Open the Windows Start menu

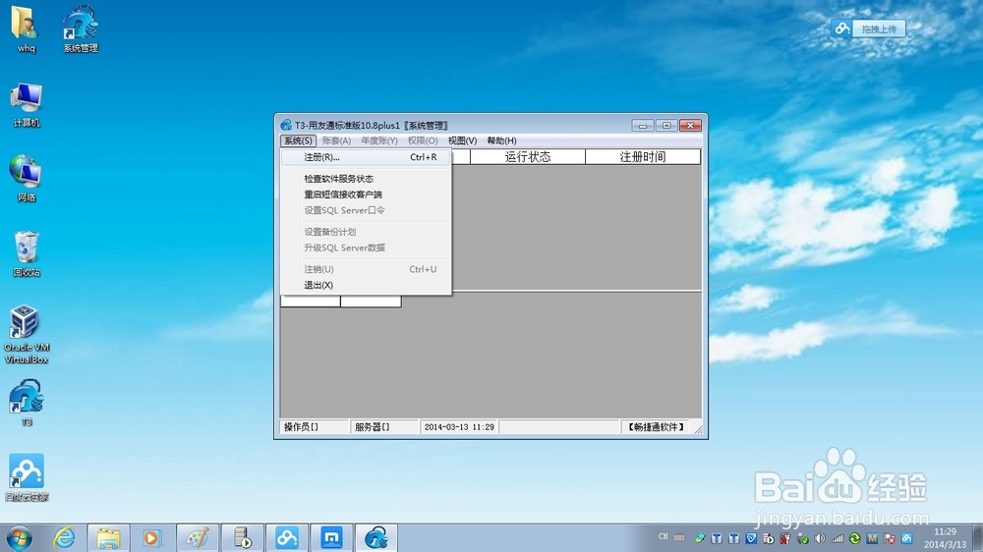point(19,537)
